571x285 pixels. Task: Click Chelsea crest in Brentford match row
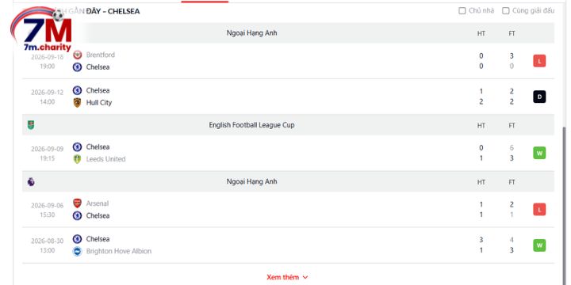[x=77, y=66]
